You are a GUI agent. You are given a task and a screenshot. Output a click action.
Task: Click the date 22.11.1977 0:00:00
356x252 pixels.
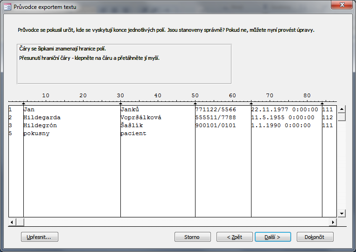click(285, 109)
